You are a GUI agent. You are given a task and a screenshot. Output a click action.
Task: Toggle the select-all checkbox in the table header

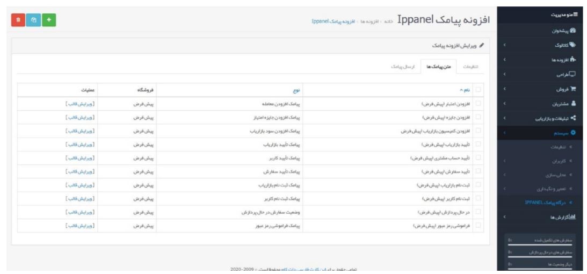tap(478, 90)
